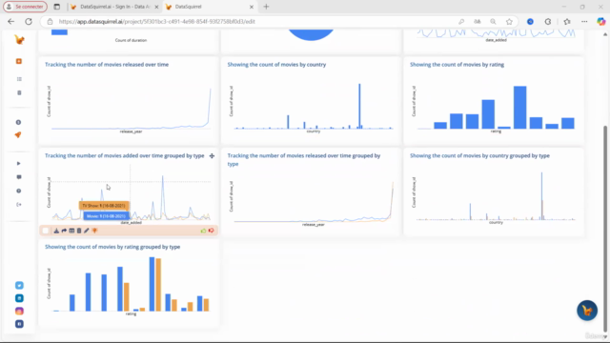Click the orange rocket sidebar icon
Screen dimensions: 610x343
point(18,135)
